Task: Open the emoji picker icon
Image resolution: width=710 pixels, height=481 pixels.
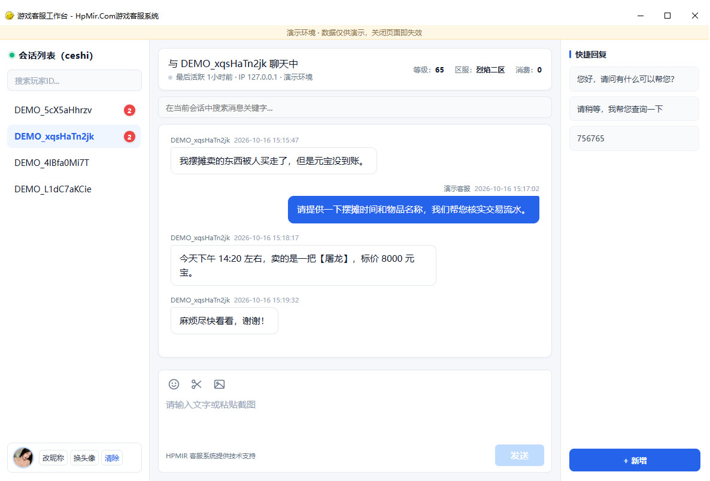Action: (174, 384)
